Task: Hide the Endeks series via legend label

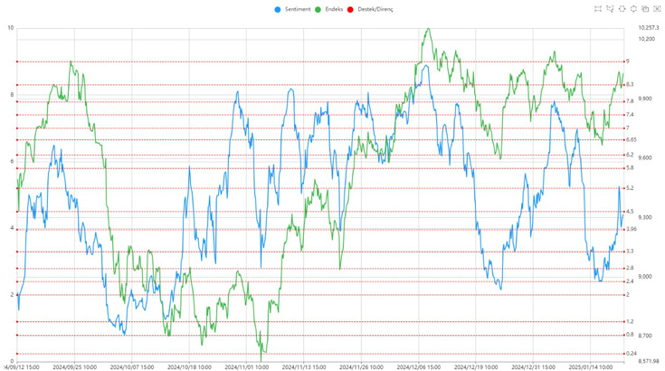Action: pos(333,9)
